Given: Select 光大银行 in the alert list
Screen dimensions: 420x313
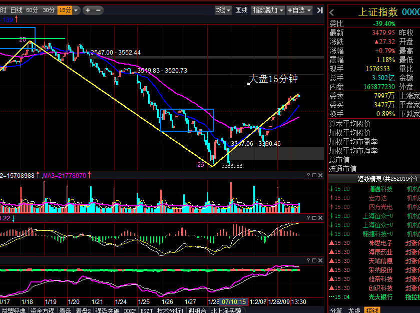Looking at the screenshot, I should [380, 297].
